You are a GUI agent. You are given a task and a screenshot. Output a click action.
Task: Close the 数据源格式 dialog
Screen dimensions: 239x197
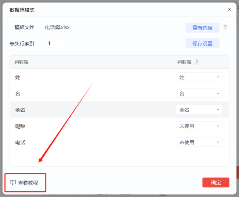[229, 10]
